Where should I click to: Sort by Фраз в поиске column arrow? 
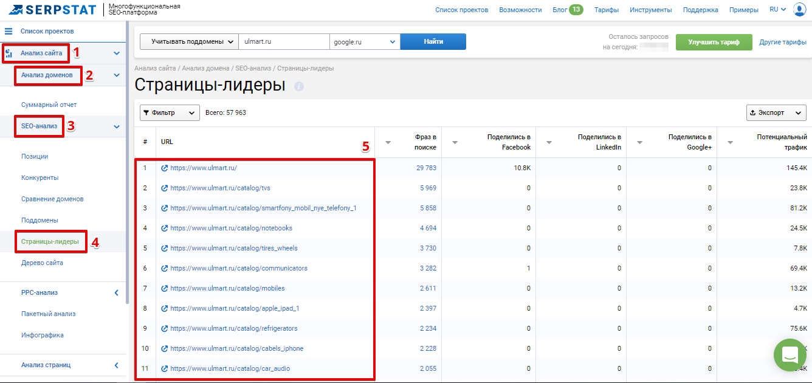click(388, 143)
